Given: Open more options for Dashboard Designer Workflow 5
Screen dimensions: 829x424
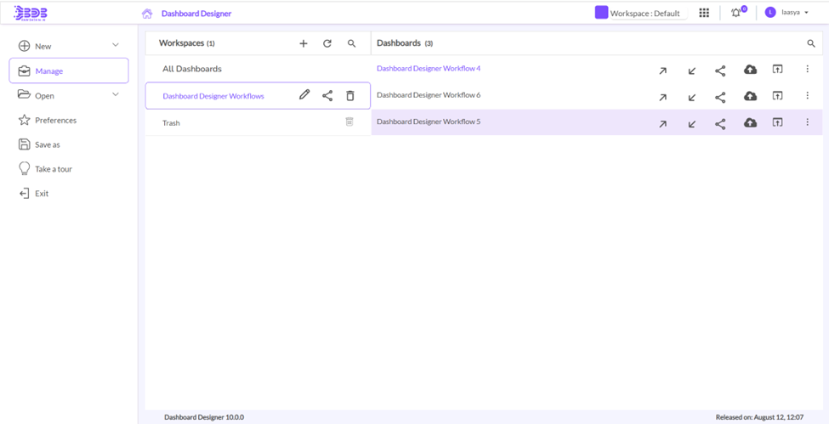Looking at the screenshot, I should coord(807,122).
